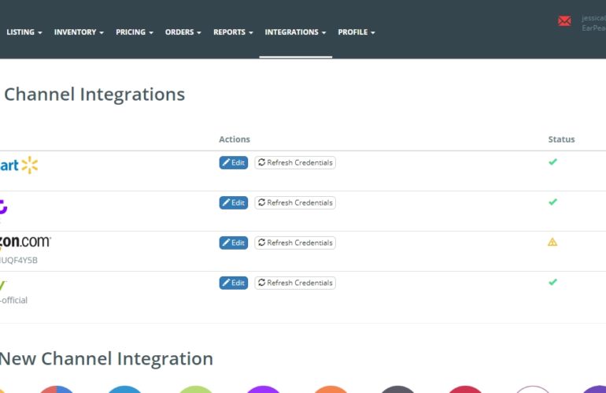Open the Orders menu
The width and height of the screenshot is (606, 393).
pyautogui.click(x=183, y=32)
